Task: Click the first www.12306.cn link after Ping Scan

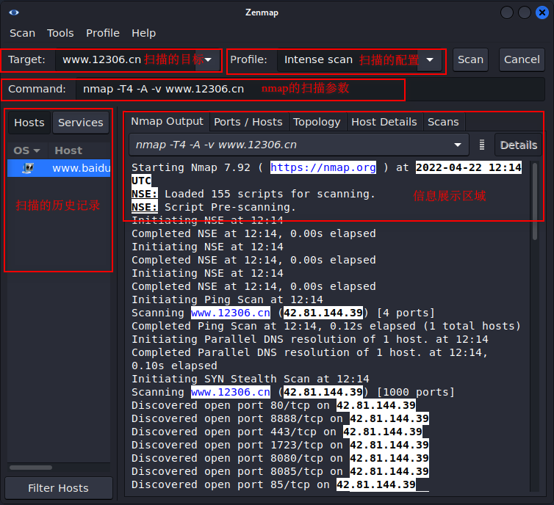Action: pyautogui.click(x=231, y=313)
